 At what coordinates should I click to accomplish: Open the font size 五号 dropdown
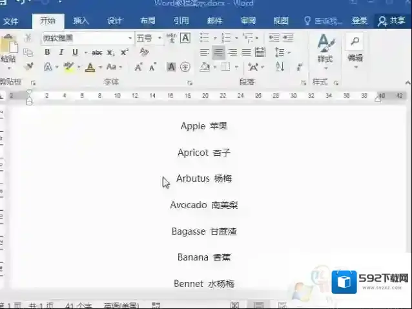[x=158, y=38]
